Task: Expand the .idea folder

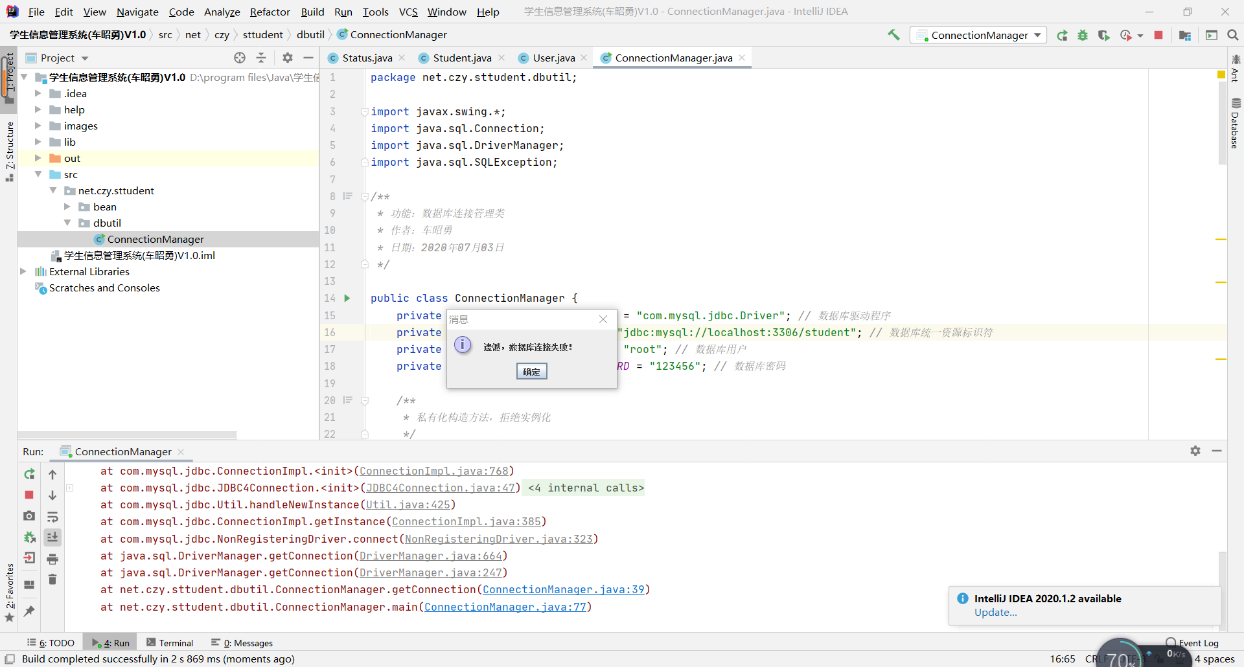Action: coord(38,93)
